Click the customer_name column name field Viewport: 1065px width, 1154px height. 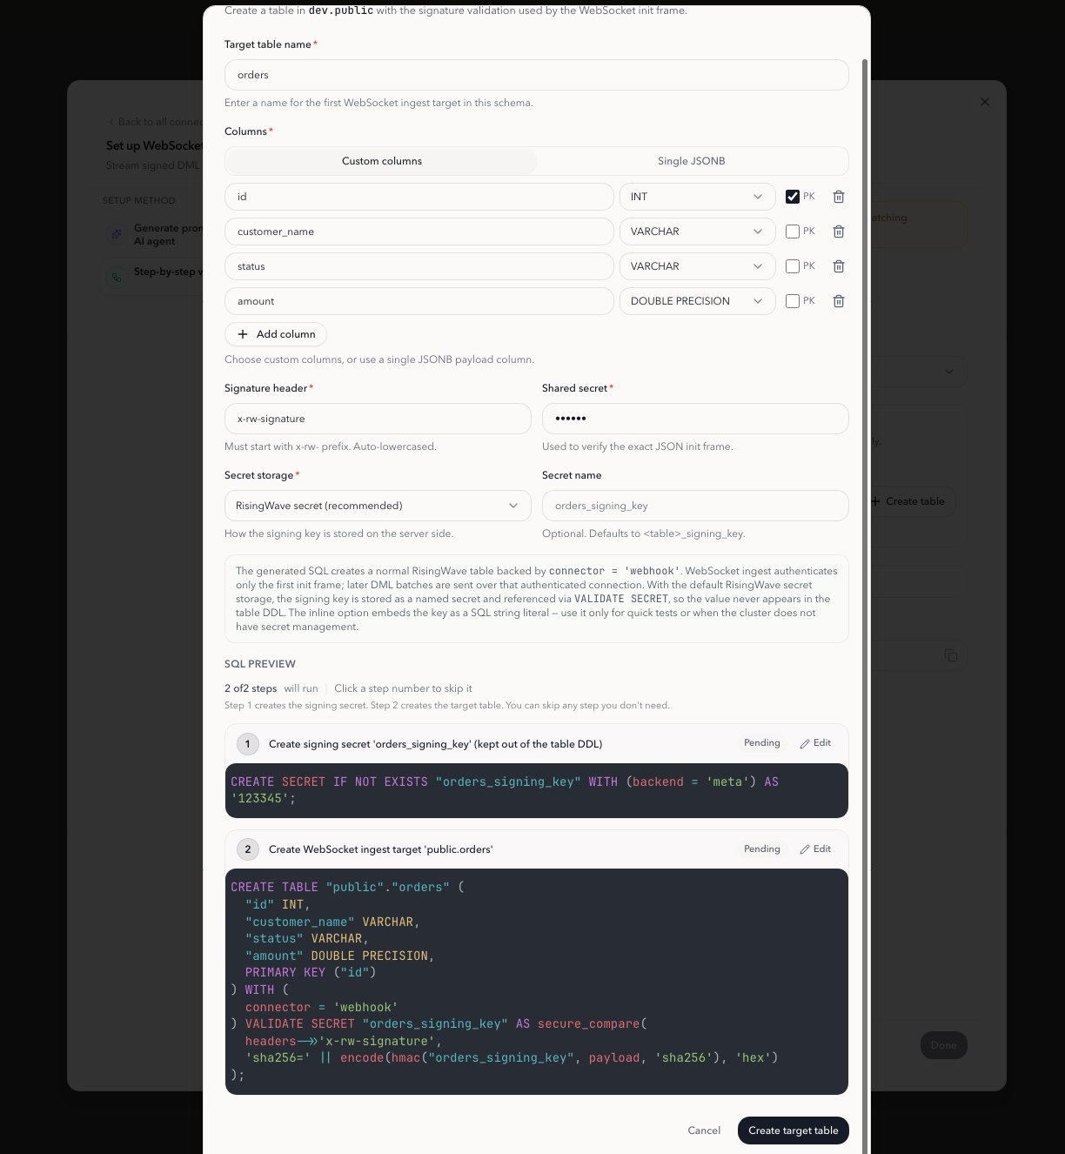(x=419, y=231)
